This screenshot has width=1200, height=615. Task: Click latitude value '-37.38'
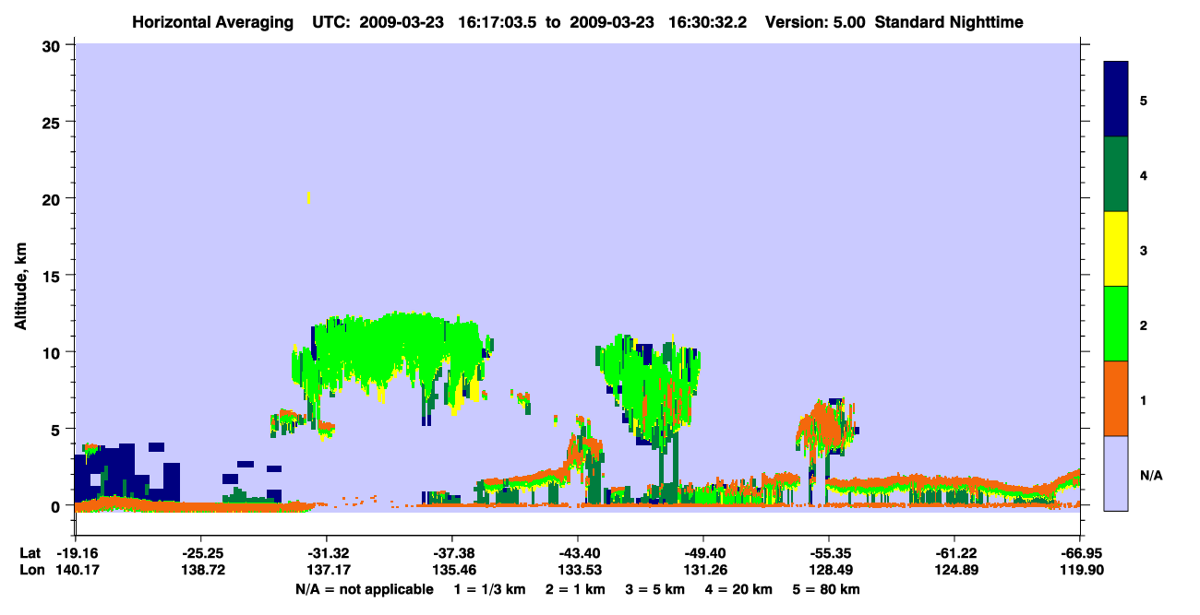452,553
